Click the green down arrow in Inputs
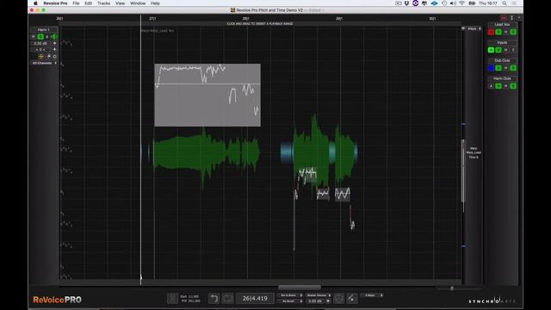This screenshot has height=310, width=551. (x=498, y=50)
